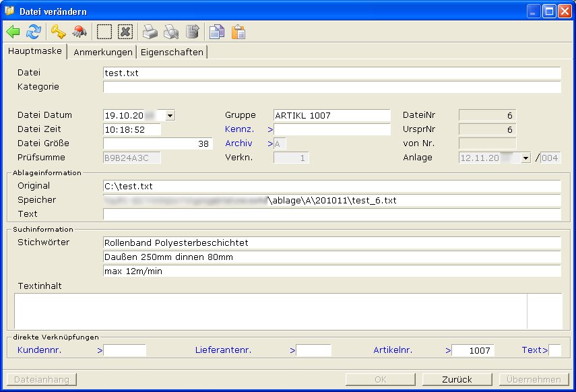Click the blue Archiv link label
This screenshot has width=576, height=392.
238,143
